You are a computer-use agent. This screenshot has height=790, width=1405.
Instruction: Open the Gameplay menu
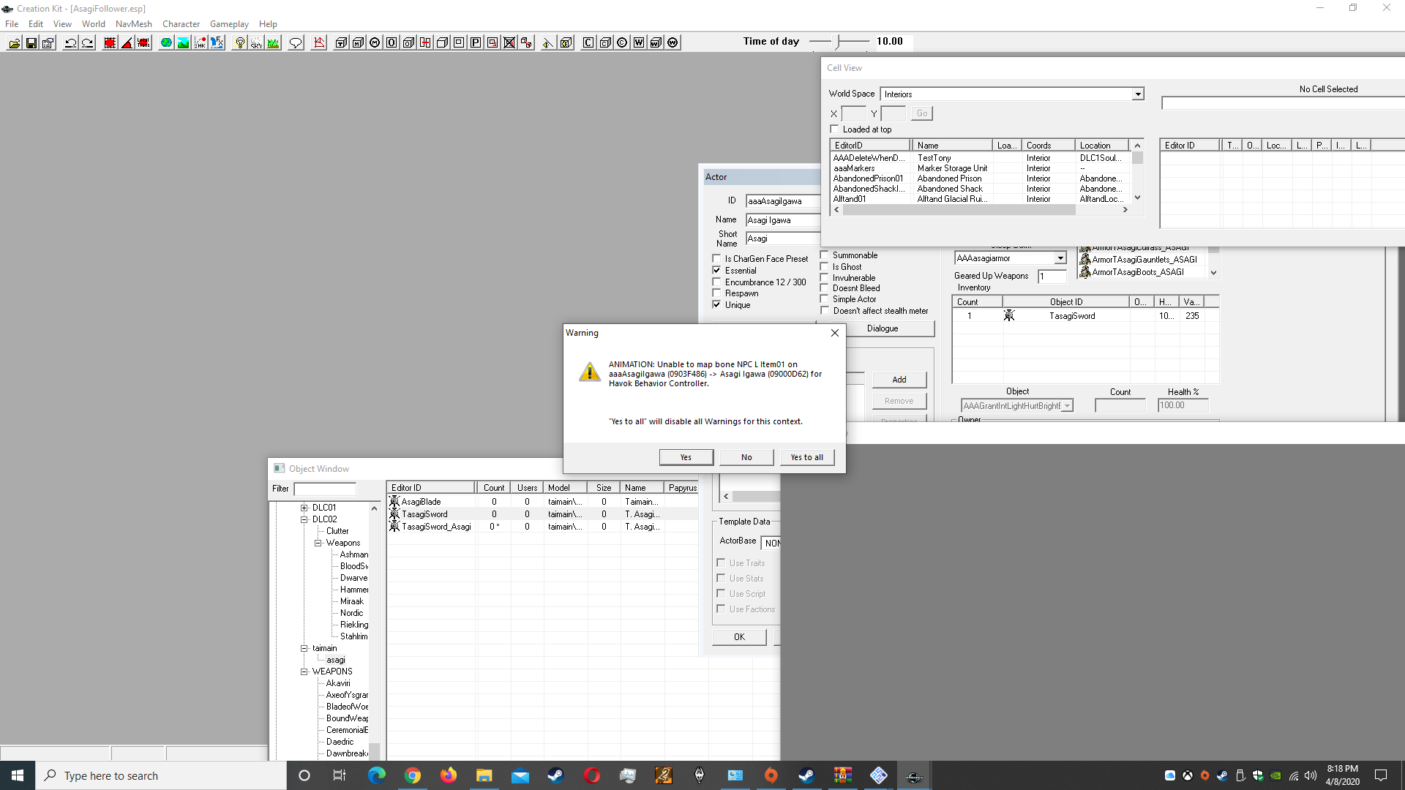click(x=229, y=24)
